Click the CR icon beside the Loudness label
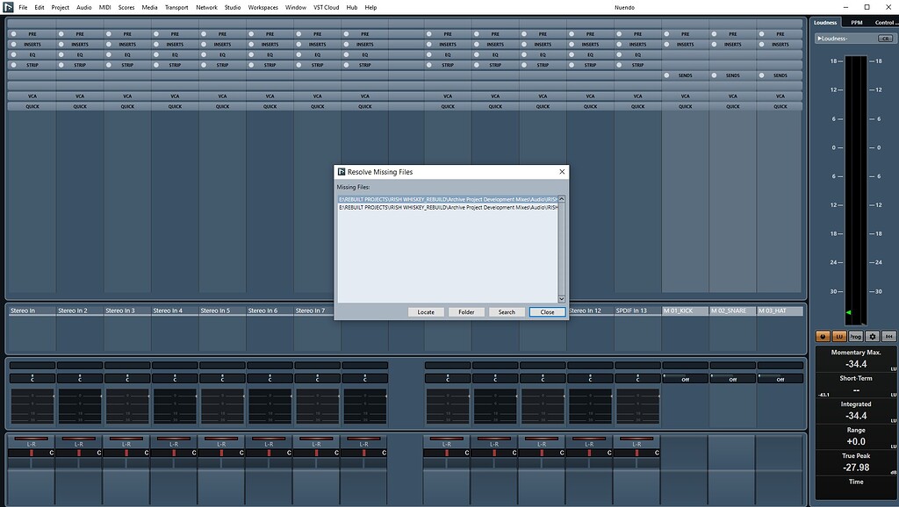 coord(887,38)
